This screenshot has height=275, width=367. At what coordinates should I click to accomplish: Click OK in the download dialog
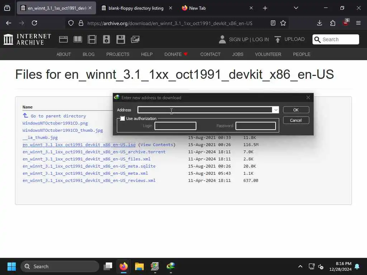296,110
